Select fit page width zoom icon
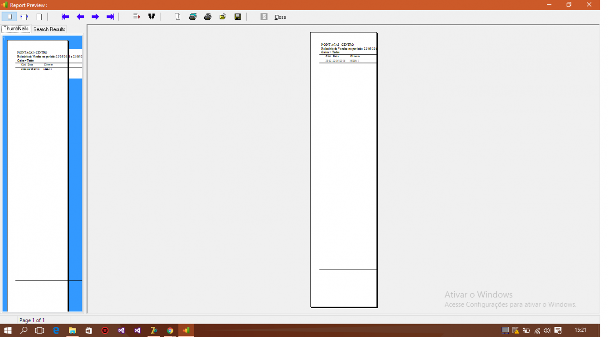The image size is (608, 337). click(x=24, y=17)
